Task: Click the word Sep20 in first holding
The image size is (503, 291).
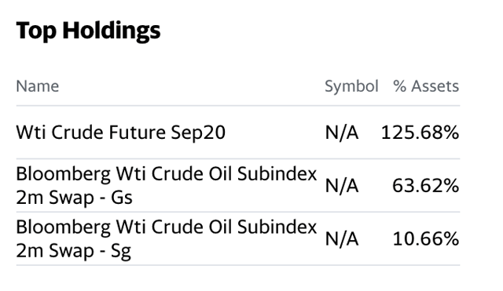Action: (x=198, y=133)
